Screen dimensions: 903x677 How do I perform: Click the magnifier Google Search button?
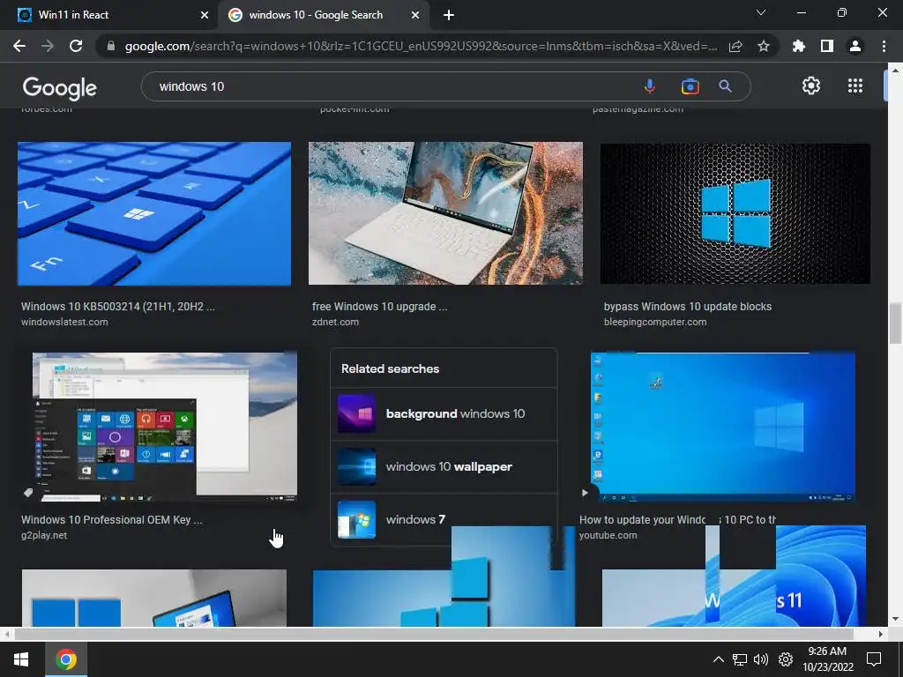725,86
